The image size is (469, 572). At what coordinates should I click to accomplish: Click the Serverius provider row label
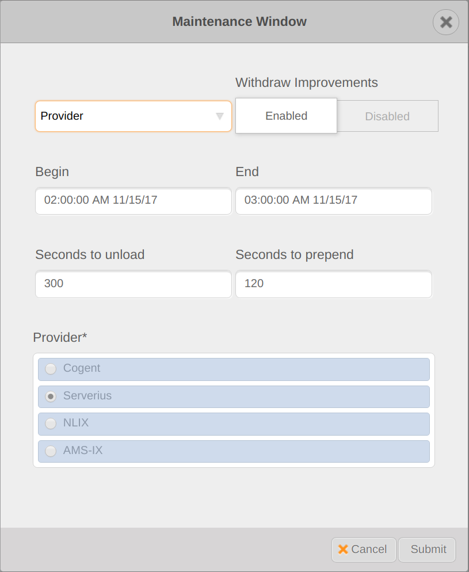(87, 396)
